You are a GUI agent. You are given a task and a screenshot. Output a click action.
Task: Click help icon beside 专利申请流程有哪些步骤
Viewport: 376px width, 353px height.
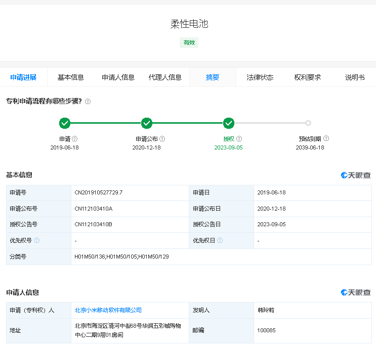point(88,102)
